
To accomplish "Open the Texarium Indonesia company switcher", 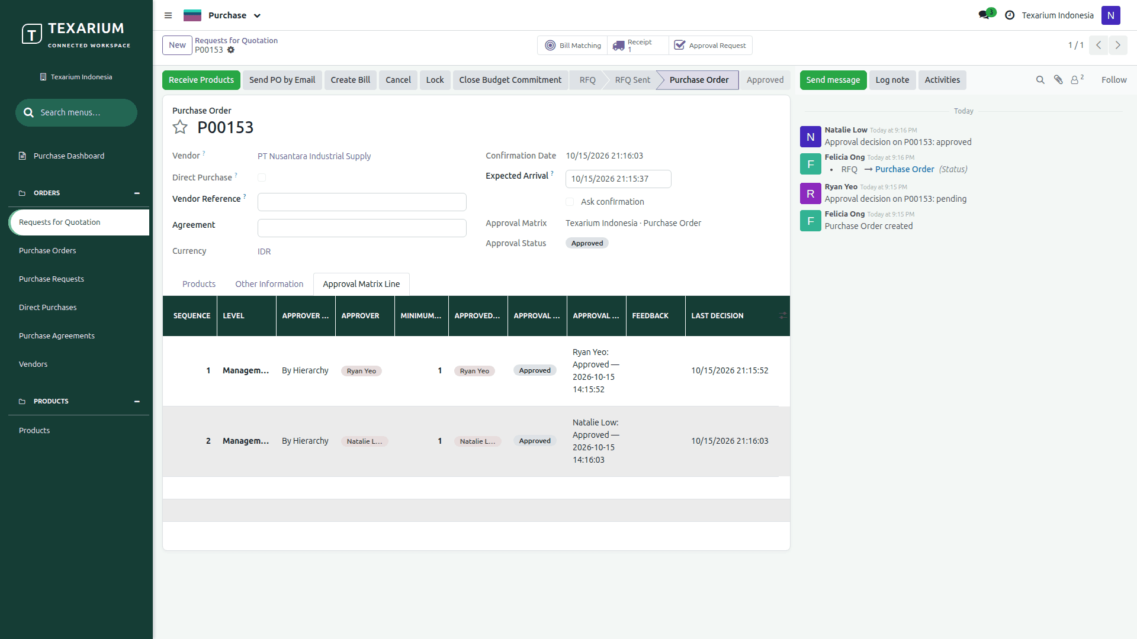I will click(1058, 15).
